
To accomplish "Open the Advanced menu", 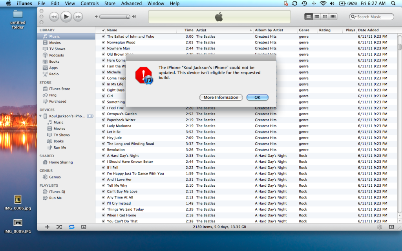I will click(131, 3).
